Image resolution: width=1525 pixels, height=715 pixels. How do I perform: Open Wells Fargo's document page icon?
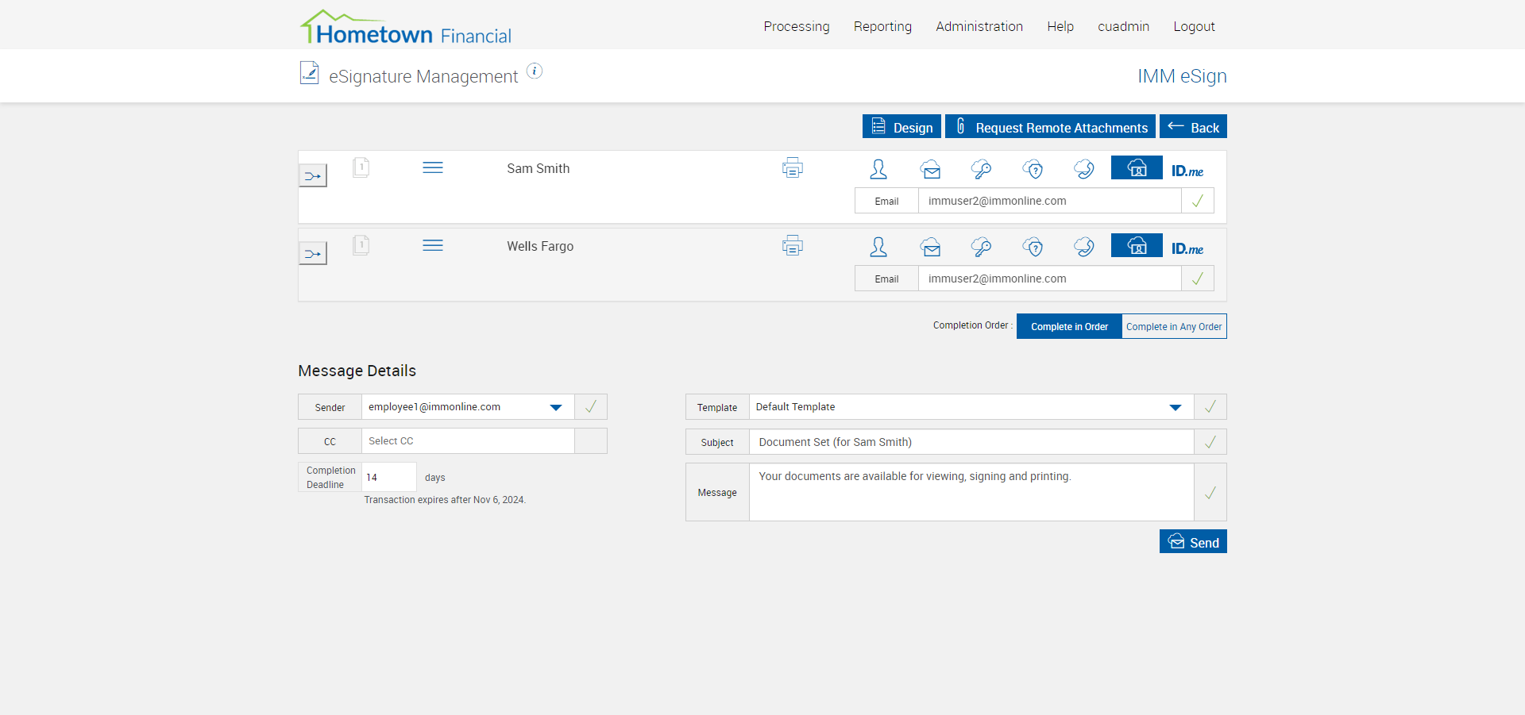(x=361, y=245)
